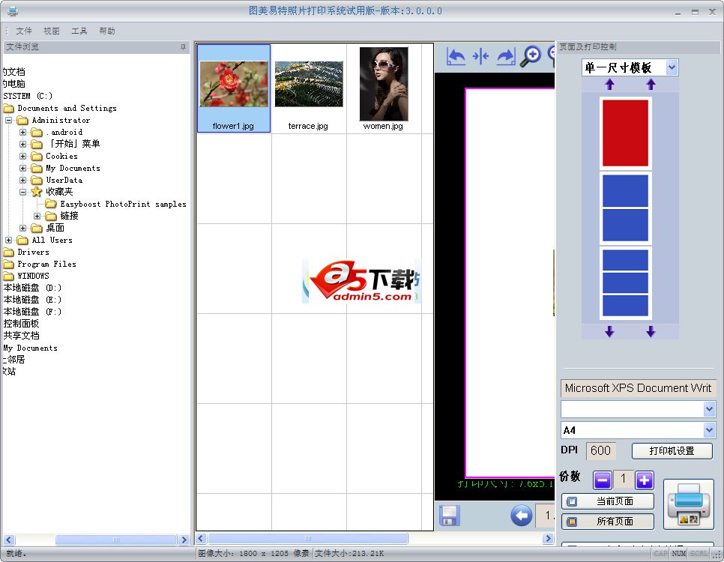The height and width of the screenshot is (562, 724).
Task: Select the 所有页面 print option
Action: click(607, 522)
